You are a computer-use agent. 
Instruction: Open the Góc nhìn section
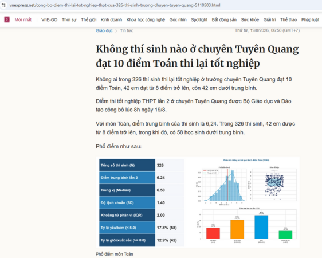pyautogui.click(x=178, y=19)
